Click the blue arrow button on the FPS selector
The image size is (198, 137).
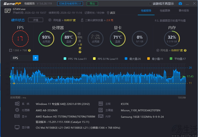[36, 58]
